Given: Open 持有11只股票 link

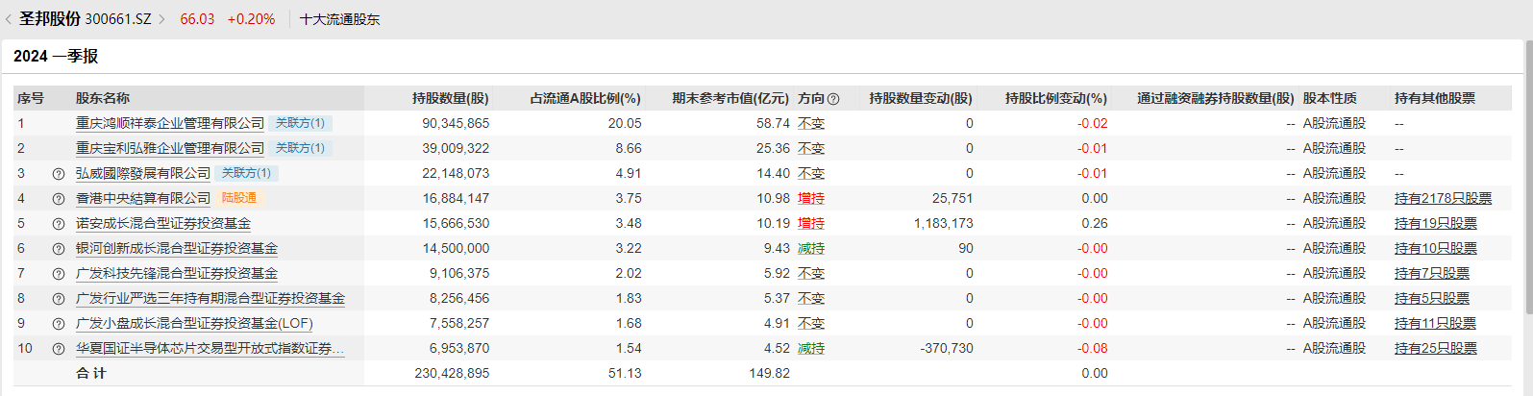Looking at the screenshot, I should 1435,323.
